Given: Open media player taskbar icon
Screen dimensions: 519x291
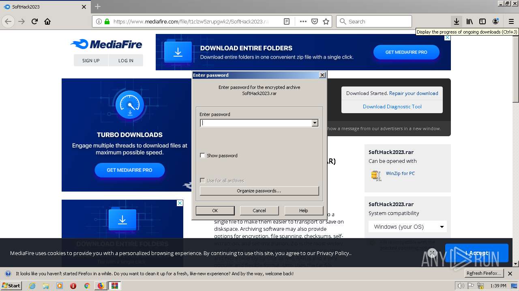Looking at the screenshot, I should click(x=60, y=286).
